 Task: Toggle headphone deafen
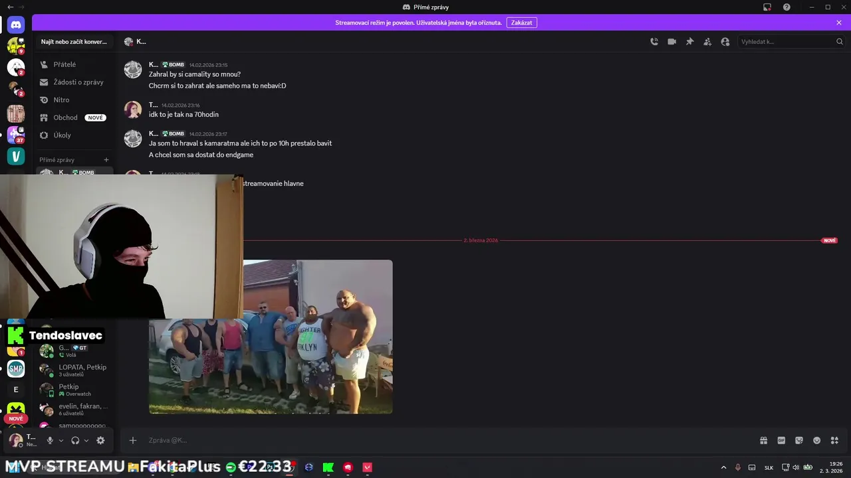coord(75,440)
